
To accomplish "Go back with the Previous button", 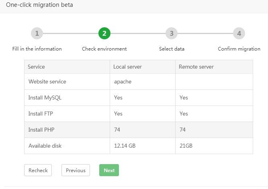I will pos(76,170).
